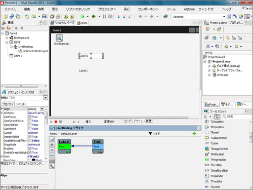Expand the Unit1.pas node in project tree

click(209, 75)
